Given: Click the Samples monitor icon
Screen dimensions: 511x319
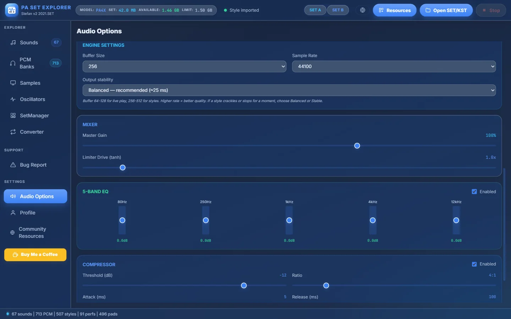Looking at the screenshot, I should point(13,83).
